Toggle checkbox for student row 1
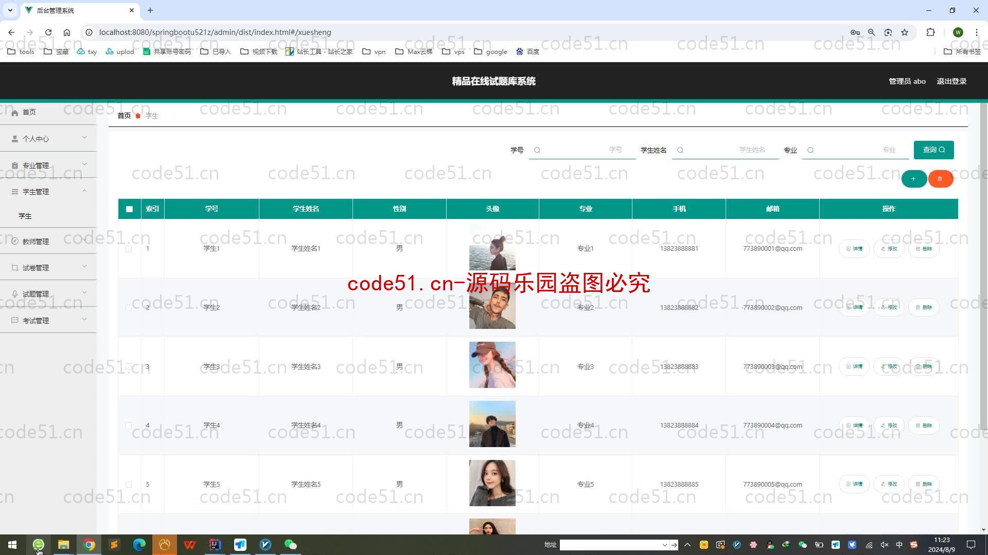Viewport: 988px width, 555px height. [x=129, y=249]
